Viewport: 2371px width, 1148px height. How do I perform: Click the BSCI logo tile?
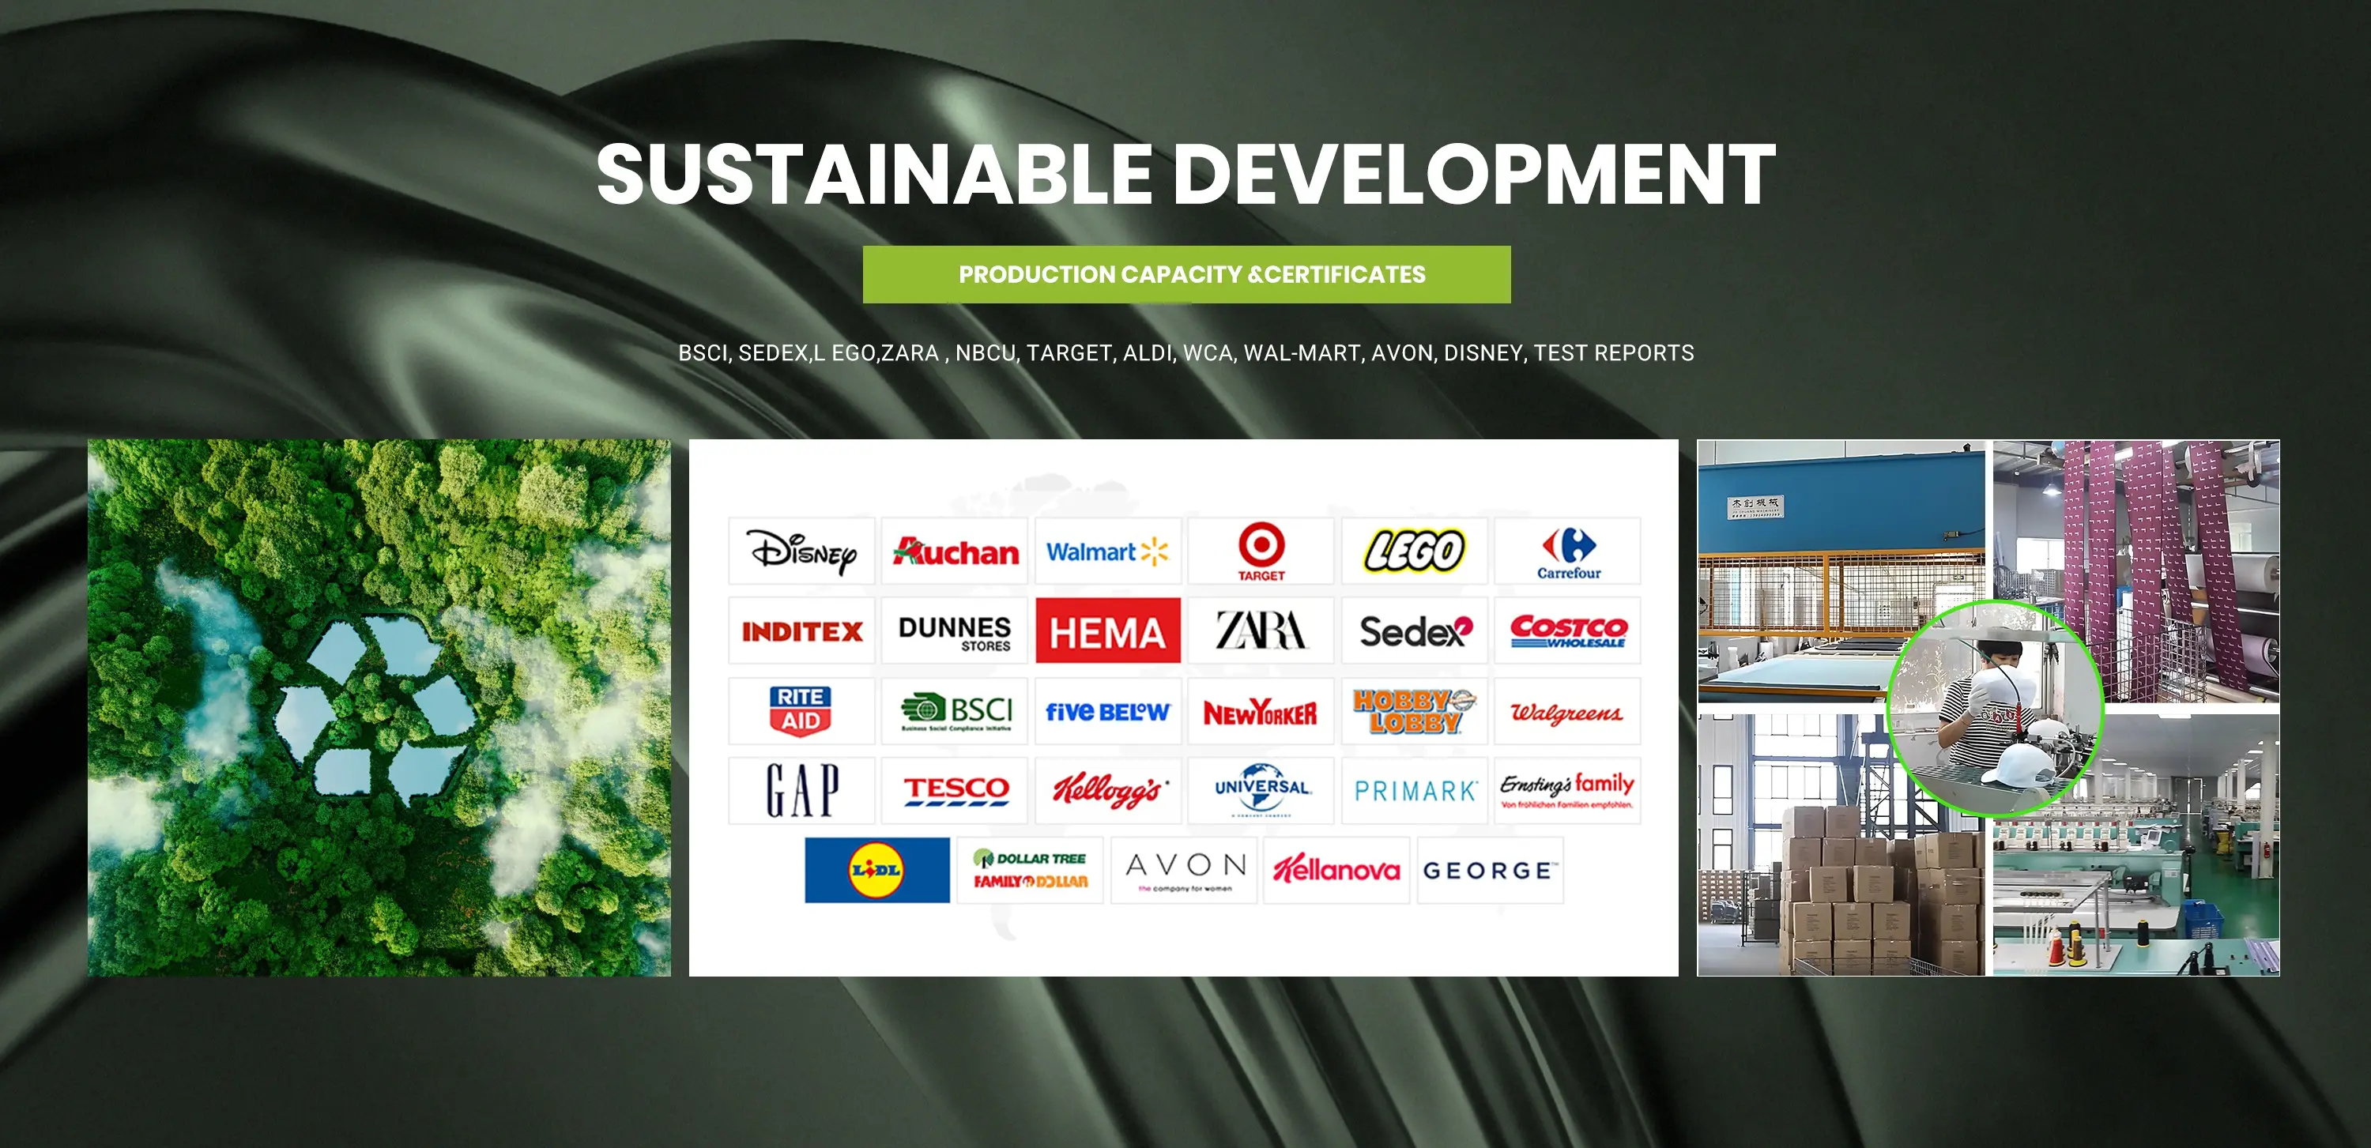(x=955, y=711)
